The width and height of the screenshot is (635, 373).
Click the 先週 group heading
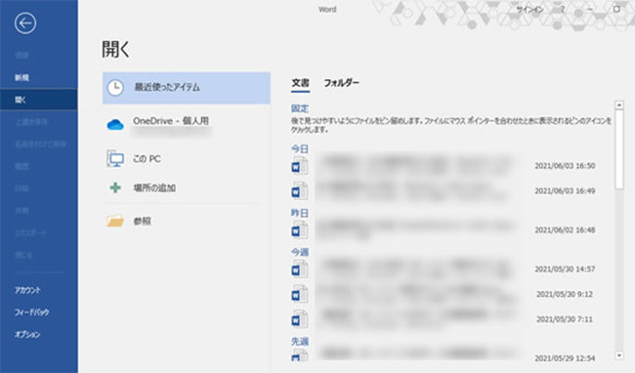click(x=300, y=342)
